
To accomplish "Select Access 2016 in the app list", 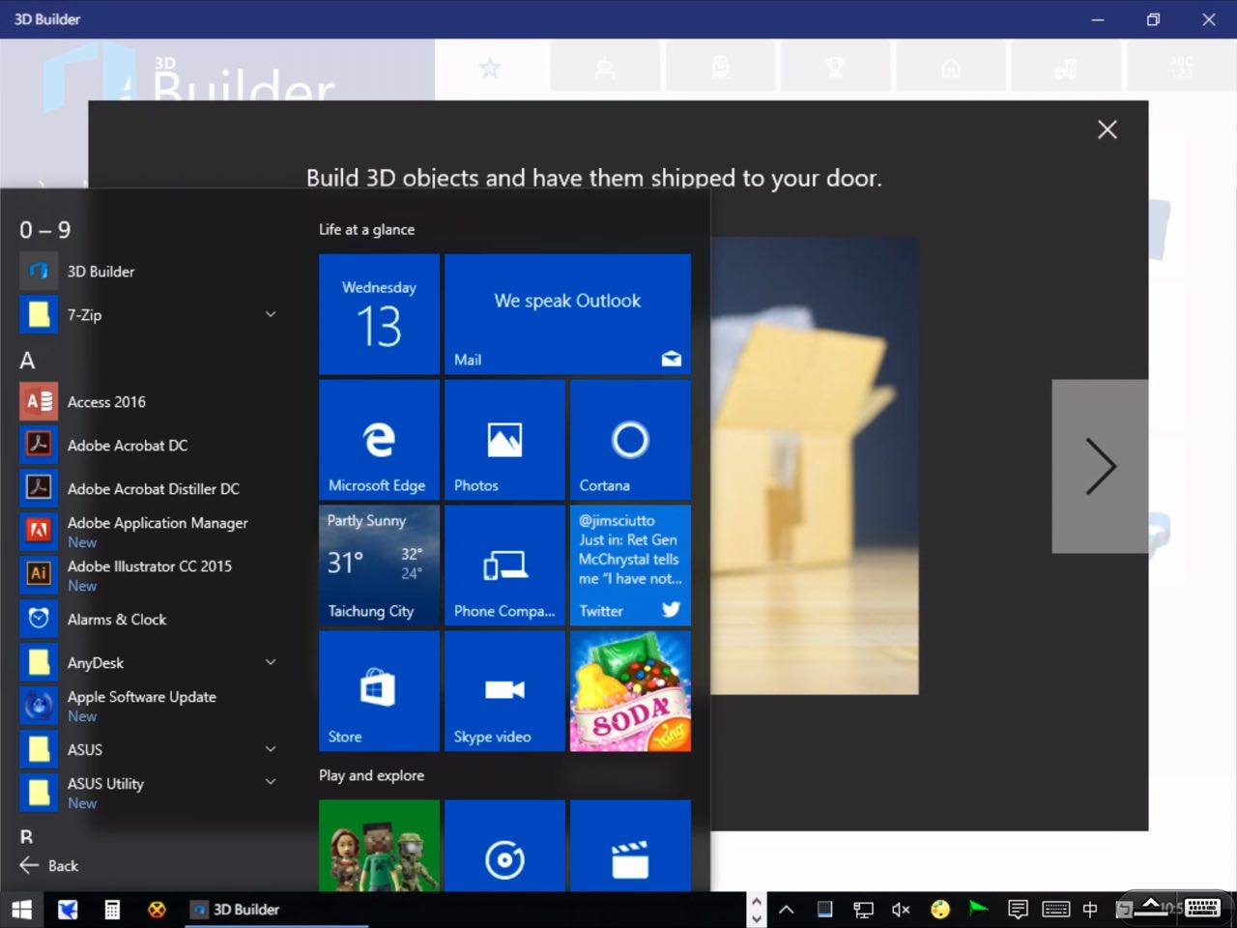I will [106, 402].
